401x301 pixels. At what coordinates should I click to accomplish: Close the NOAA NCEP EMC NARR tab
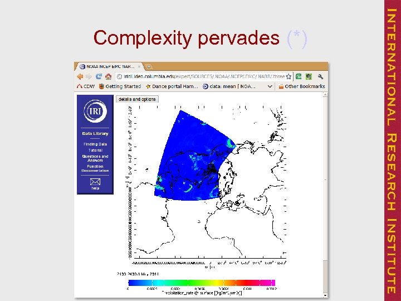[139, 66]
